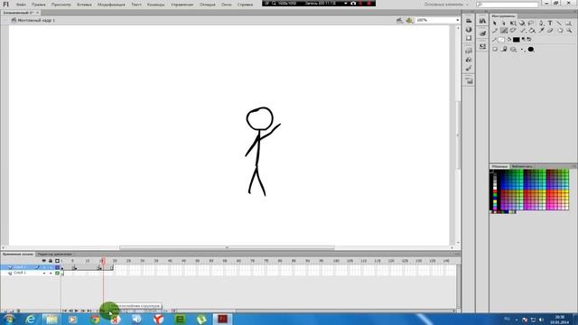
Task: Select the Line tool
Action: click(x=559, y=23)
